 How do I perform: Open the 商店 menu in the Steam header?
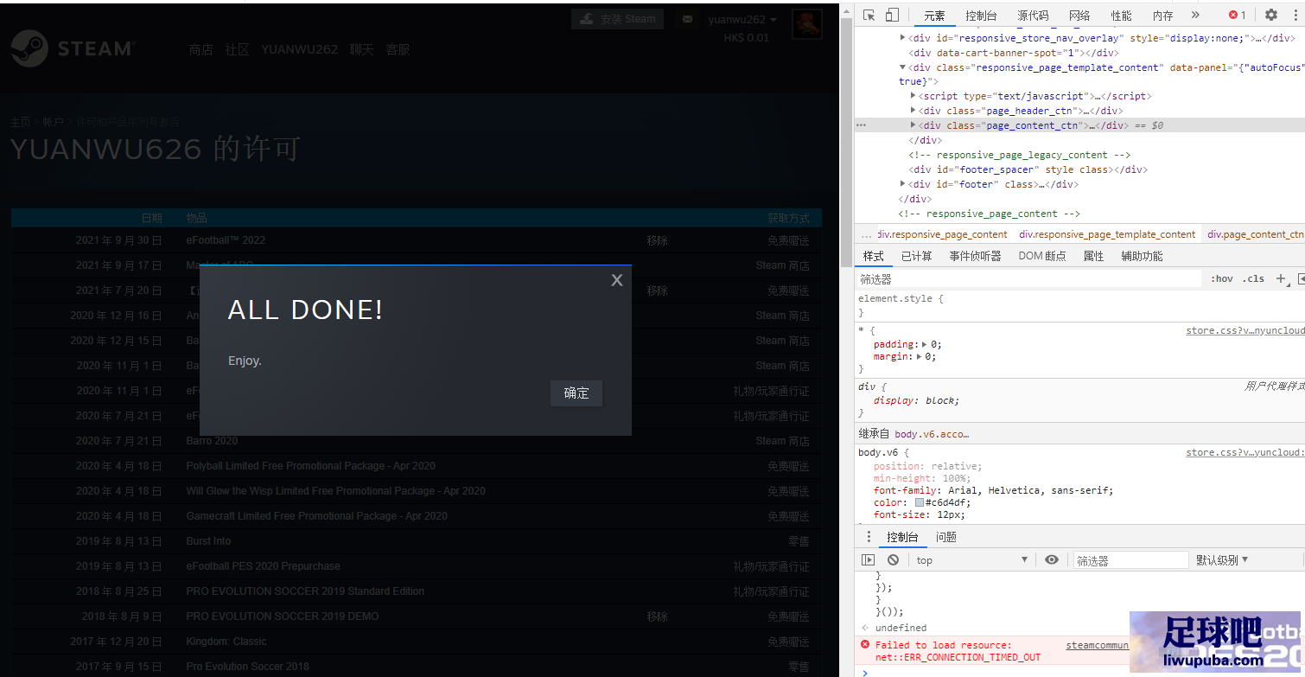click(201, 49)
